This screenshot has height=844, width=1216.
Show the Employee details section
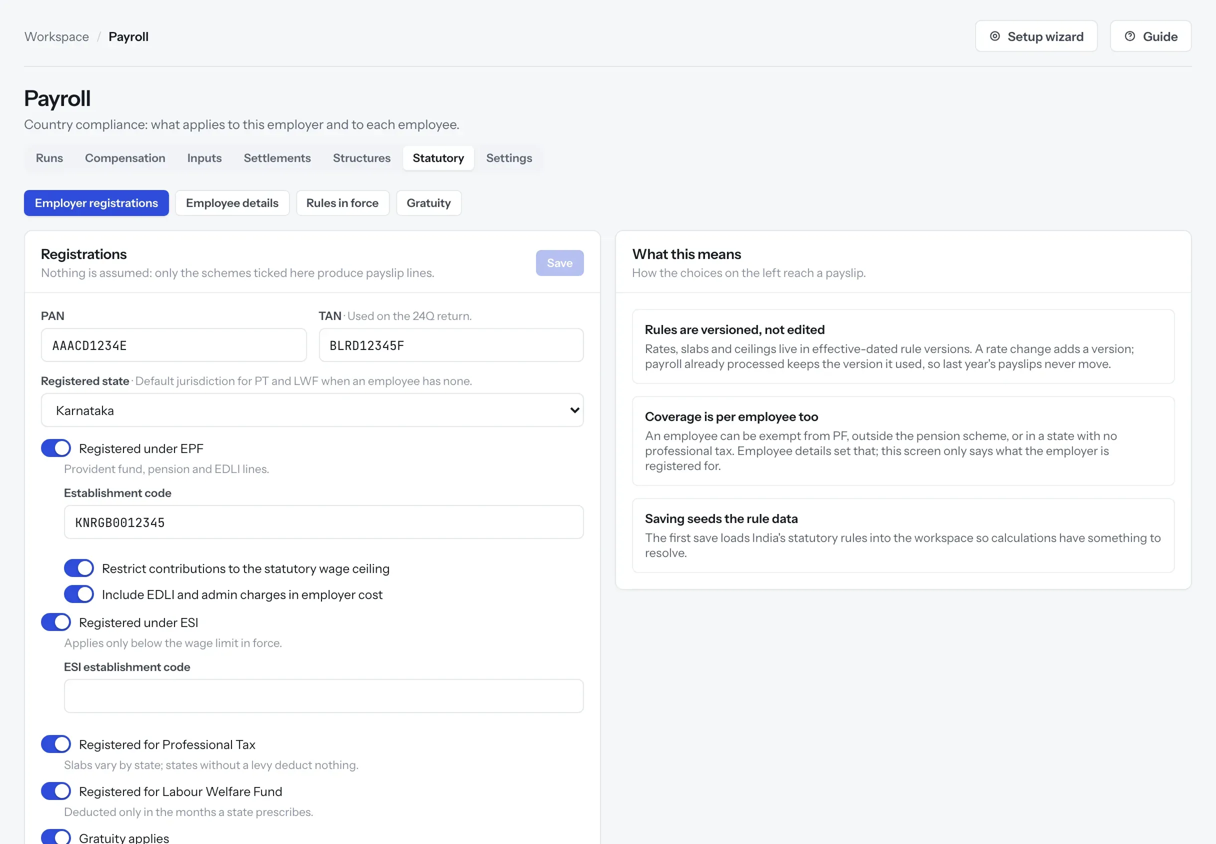click(232, 203)
